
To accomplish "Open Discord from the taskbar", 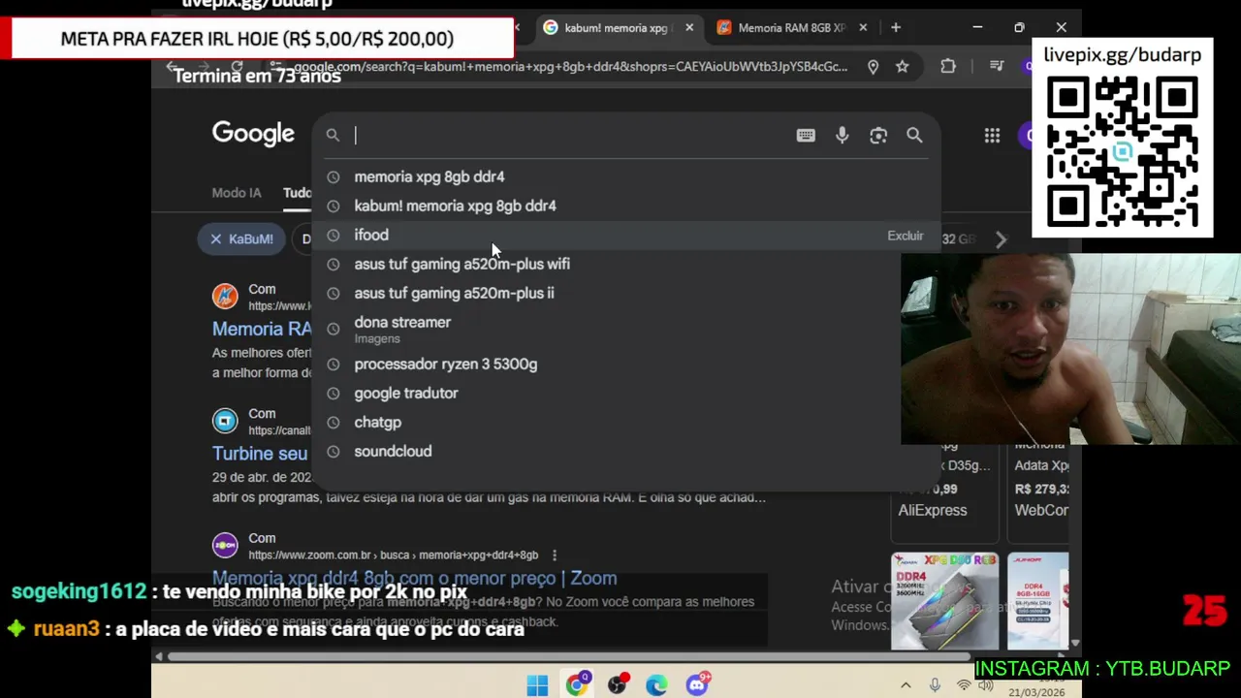I will coord(697,685).
